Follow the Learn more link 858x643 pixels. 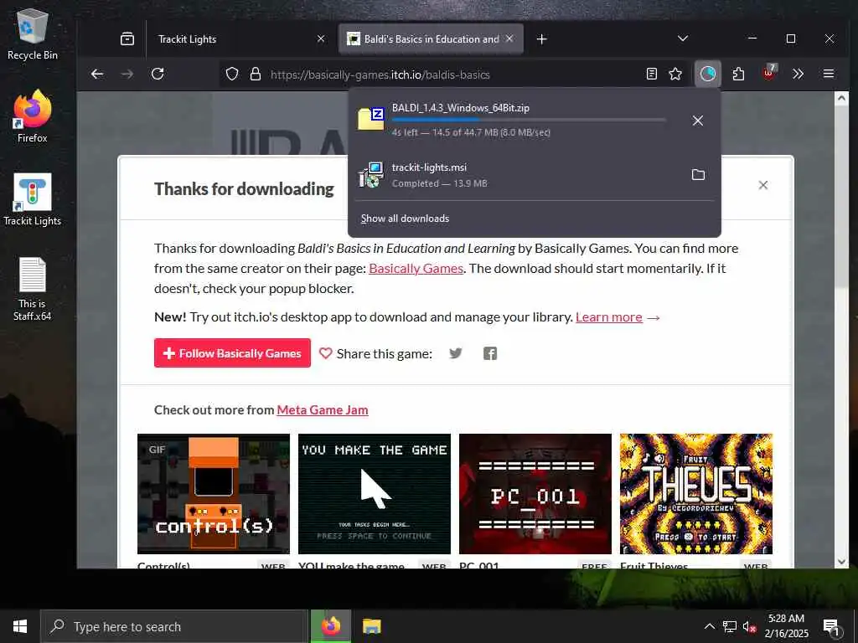click(608, 317)
